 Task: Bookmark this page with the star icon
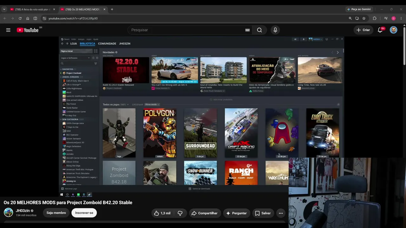[x=364, y=18]
